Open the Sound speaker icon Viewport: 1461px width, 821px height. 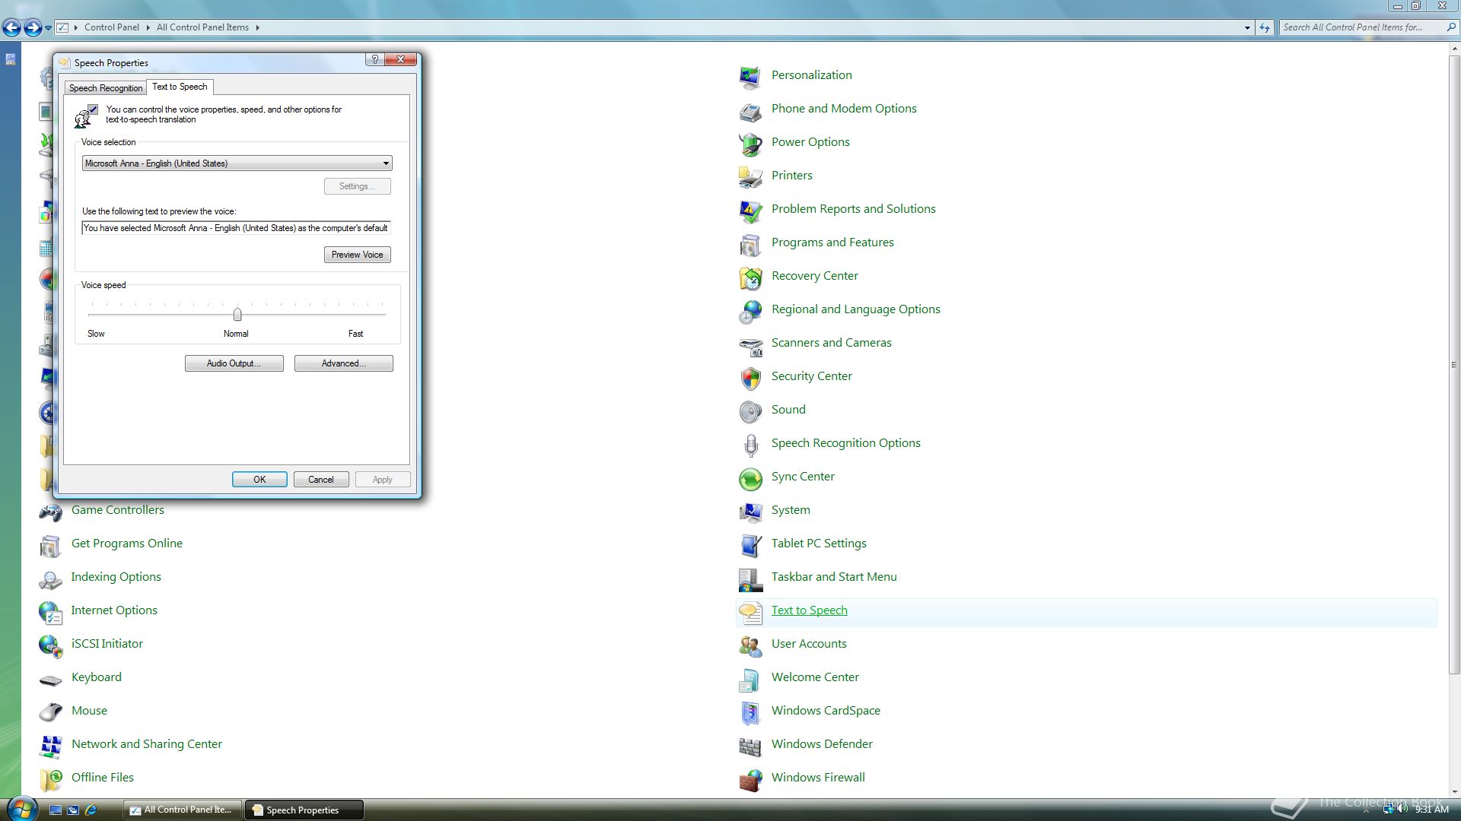pyautogui.click(x=750, y=410)
